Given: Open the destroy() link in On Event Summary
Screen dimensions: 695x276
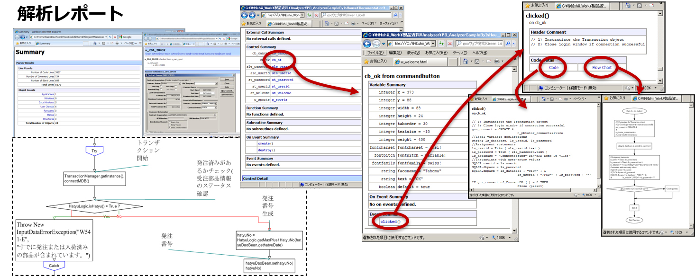Looking at the screenshot, I should 267,150.
